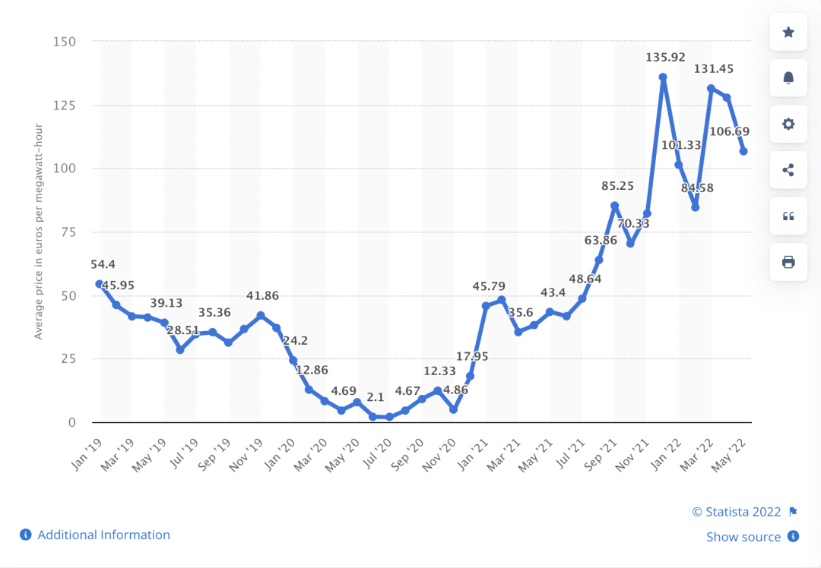Click the star favorite icon
This screenshot has width=821, height=568.
point(788,32)
